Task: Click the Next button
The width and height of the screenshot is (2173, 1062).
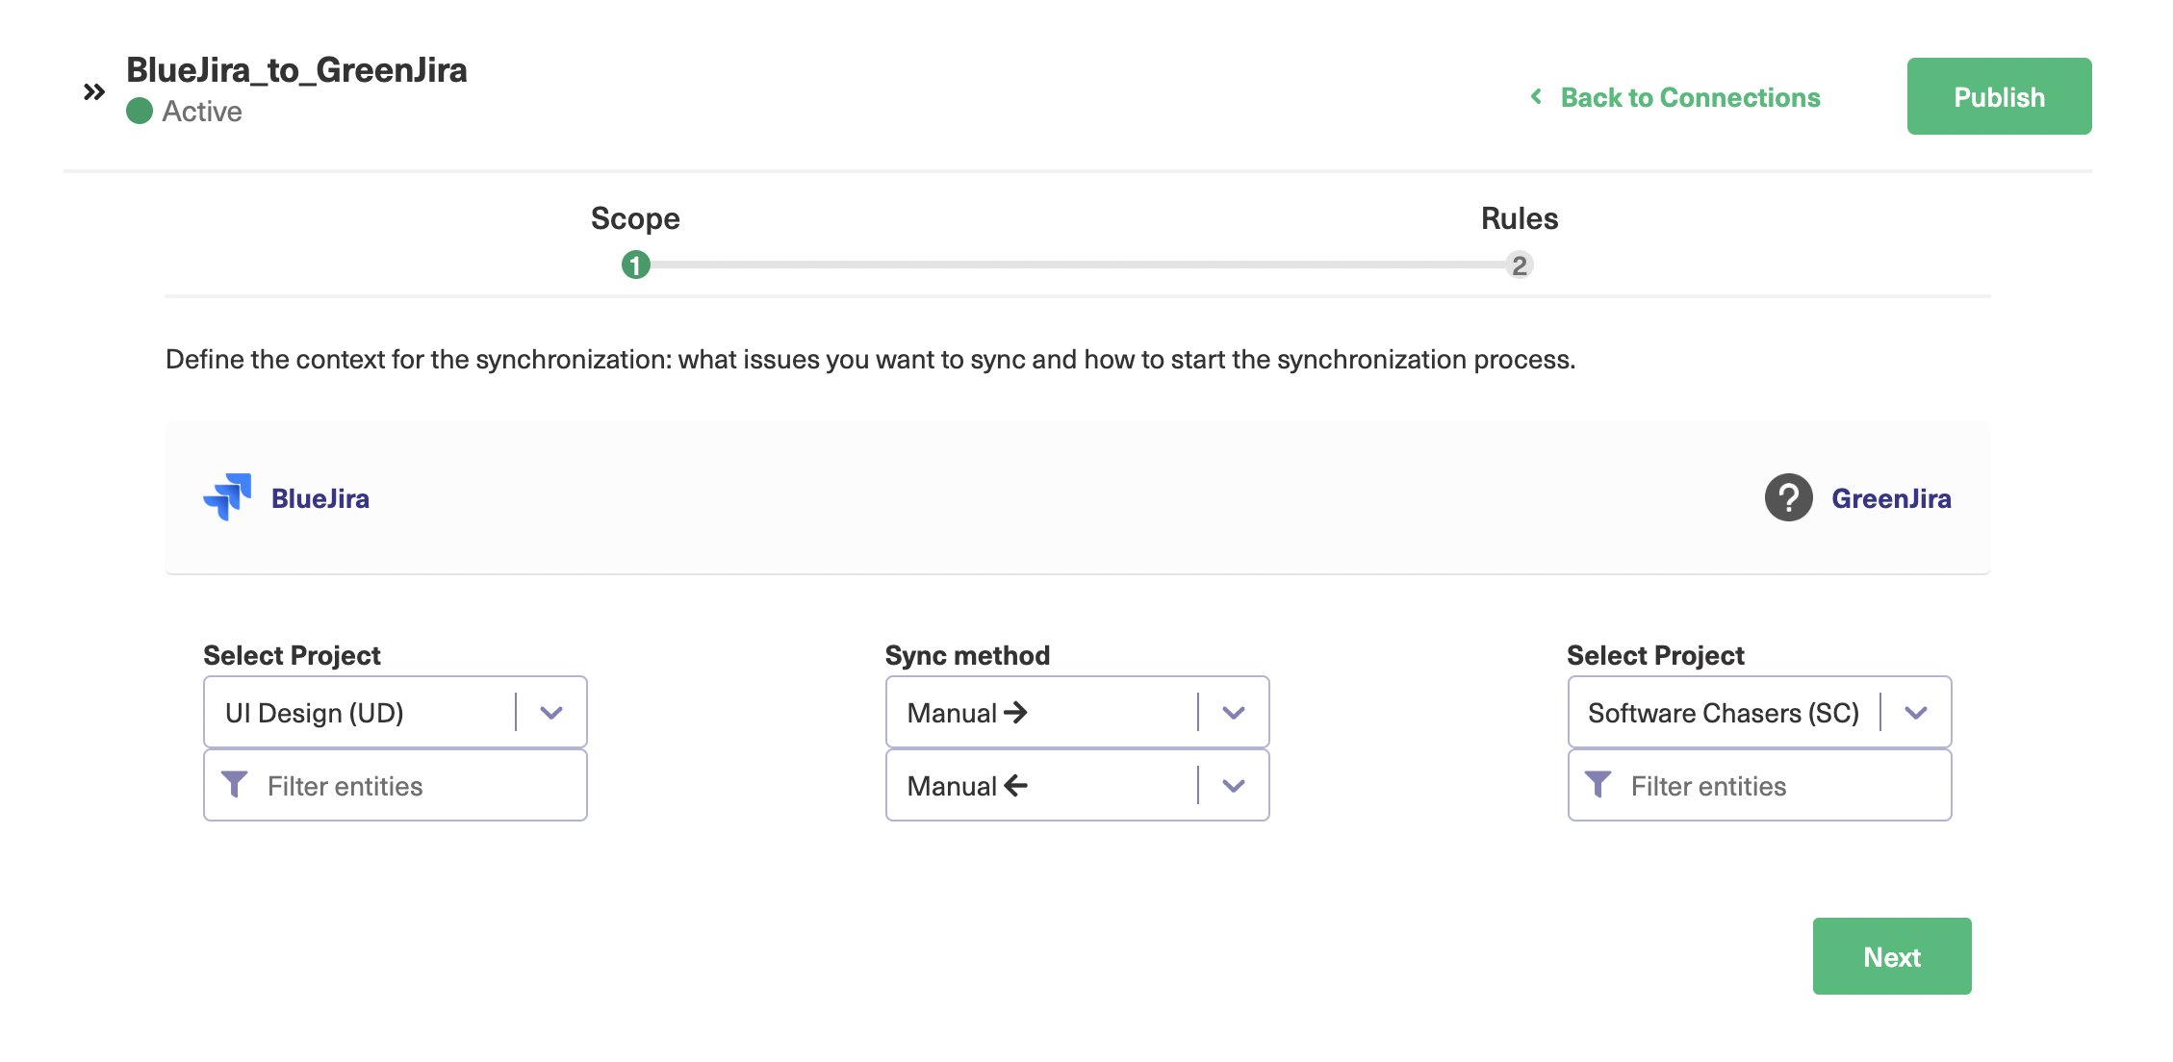Action: pyautogui.click(x=1893, y=957)
